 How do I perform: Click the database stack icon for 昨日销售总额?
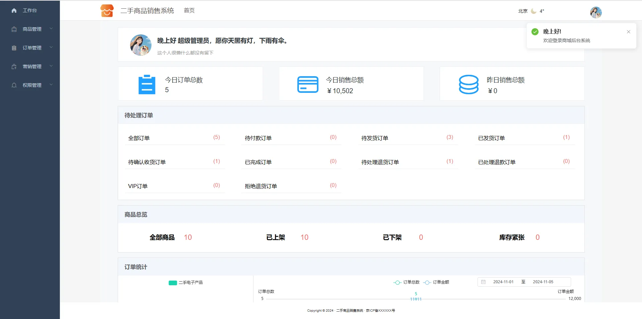468,85
